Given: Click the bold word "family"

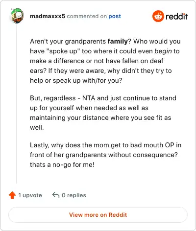Looking at the screenshot, I should (x=118, y=41).
